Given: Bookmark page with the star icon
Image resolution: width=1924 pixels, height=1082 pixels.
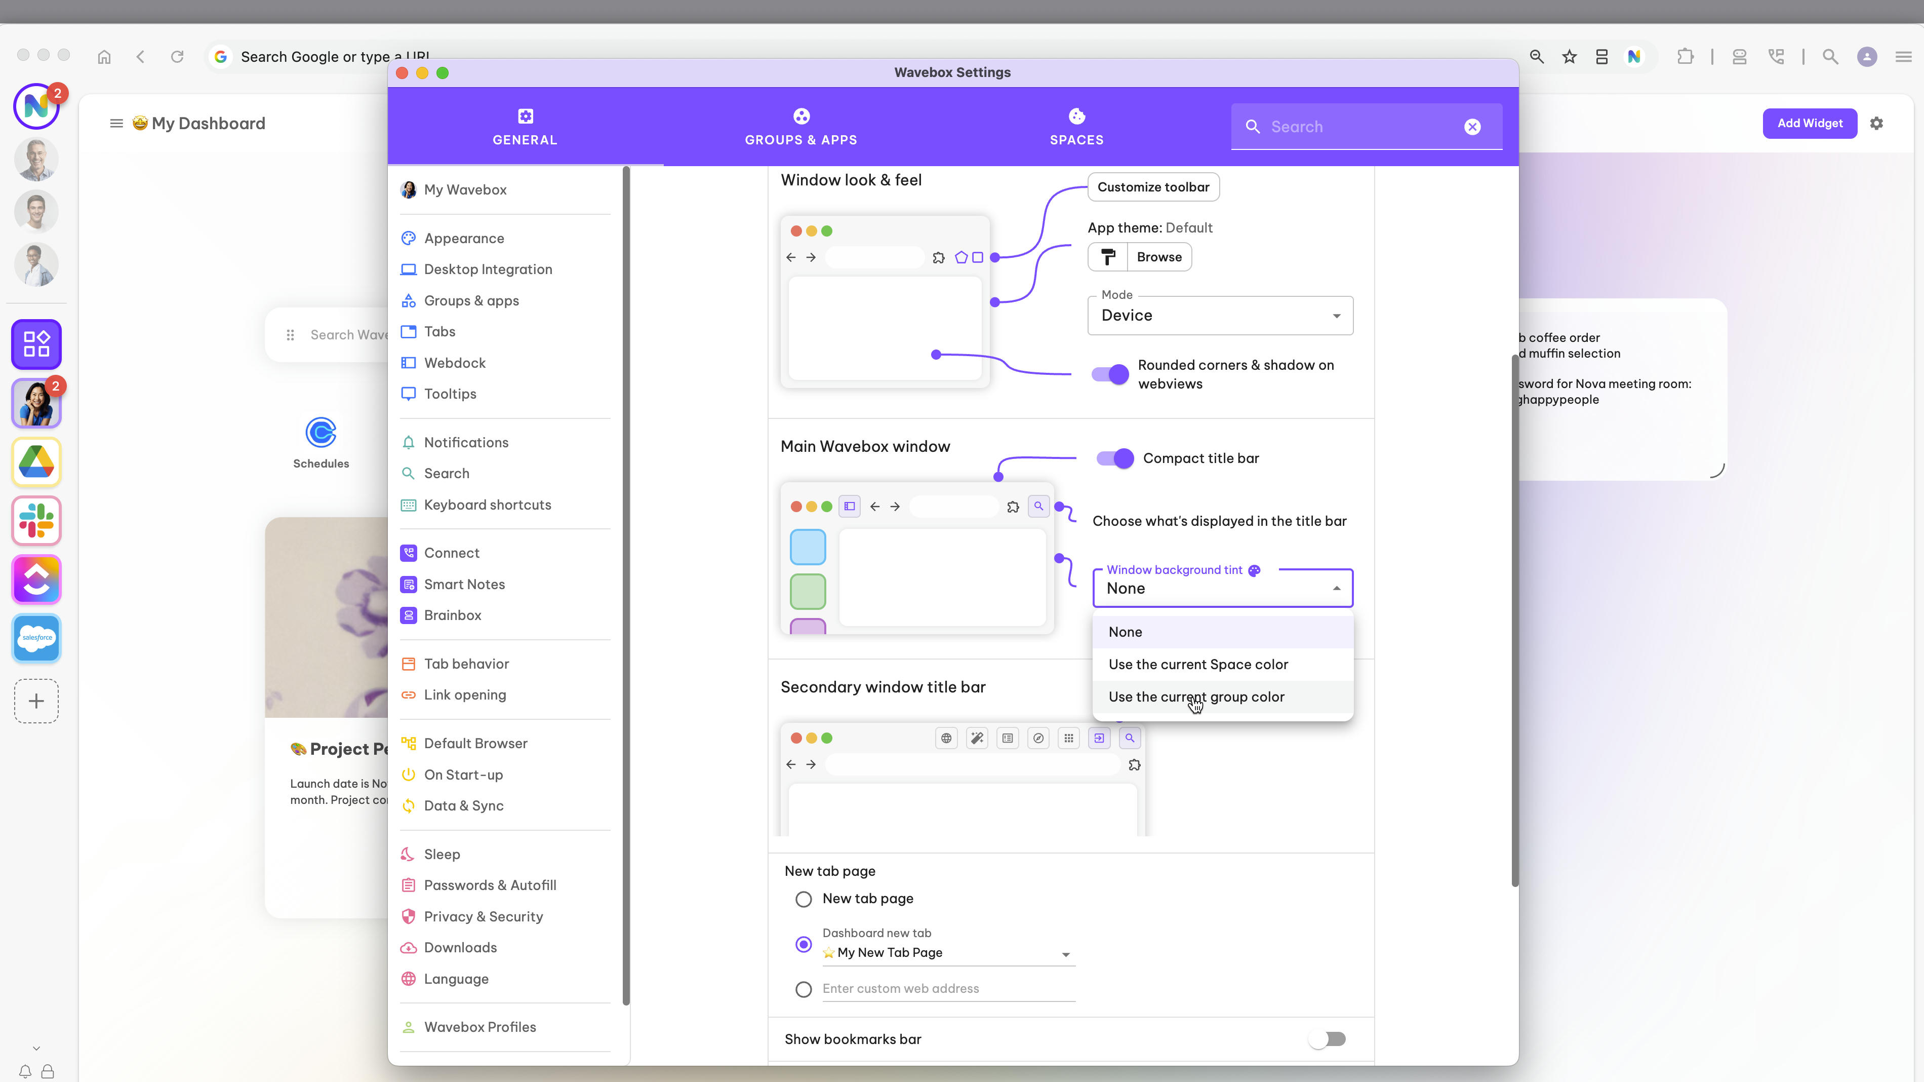Looking at the screenshot, I should coord(1569,57).
